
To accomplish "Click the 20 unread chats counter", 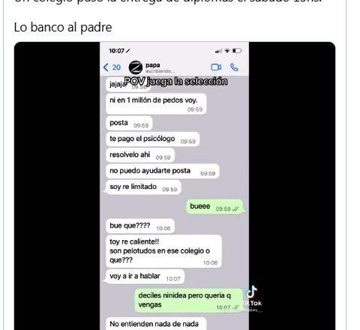I will 116,67.
